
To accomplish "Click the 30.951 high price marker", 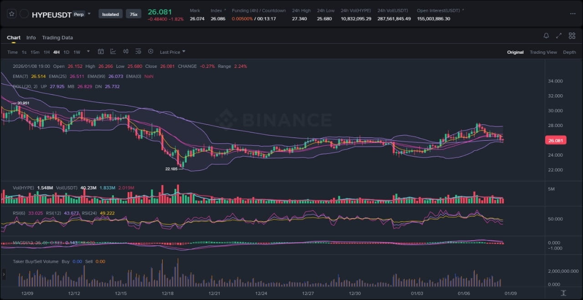I will point(23,103).
